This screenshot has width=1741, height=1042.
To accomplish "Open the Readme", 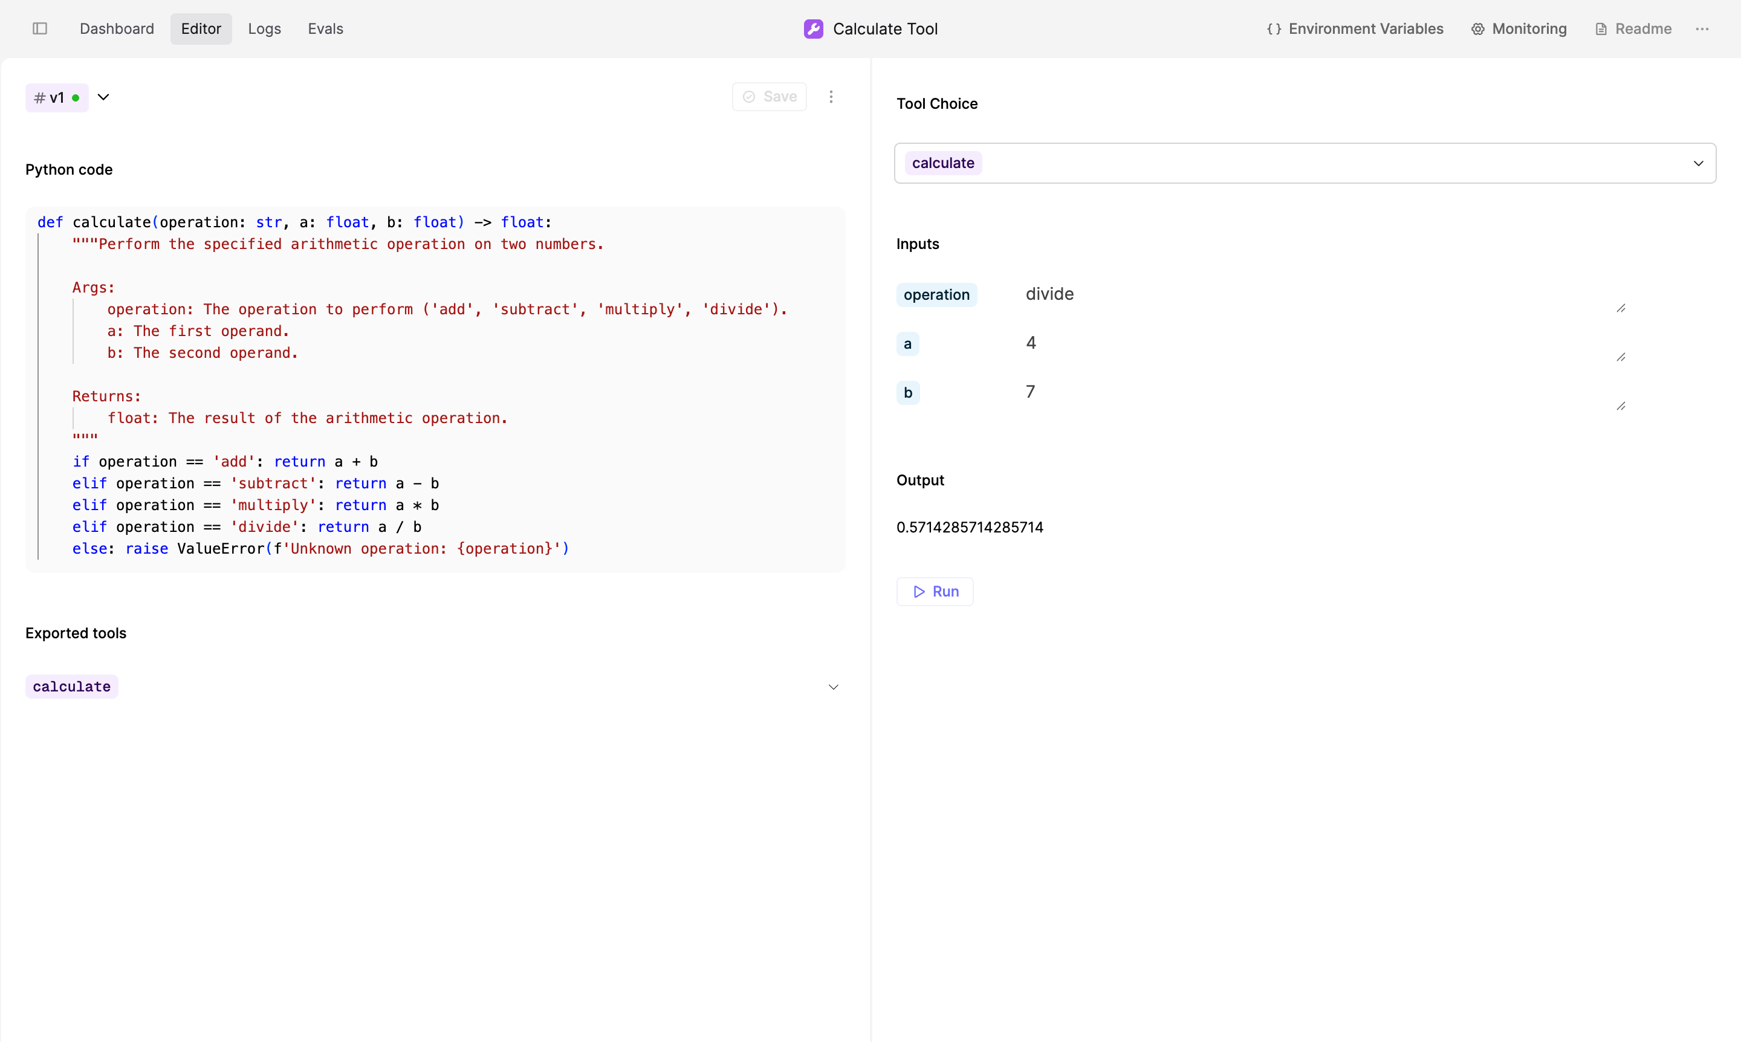I will pos(1633,29).
